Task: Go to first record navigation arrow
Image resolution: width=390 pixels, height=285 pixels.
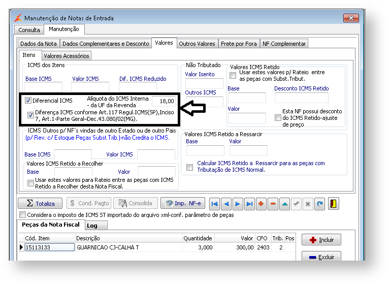Action: pos(214,204)
